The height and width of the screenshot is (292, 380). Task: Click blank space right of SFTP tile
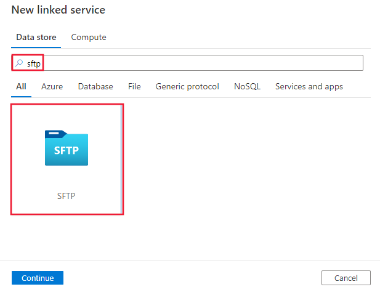tap(246, 160)
